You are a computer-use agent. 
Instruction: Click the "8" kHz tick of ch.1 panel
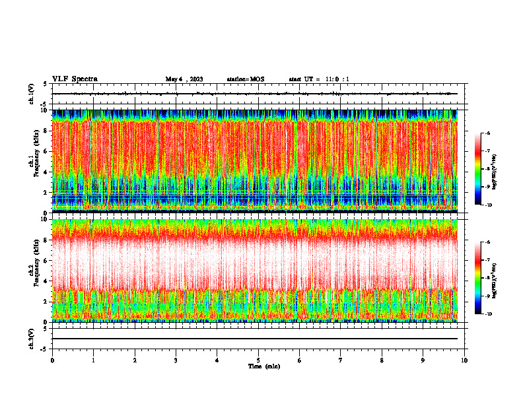pyautogui.click(x=46, y=131)
